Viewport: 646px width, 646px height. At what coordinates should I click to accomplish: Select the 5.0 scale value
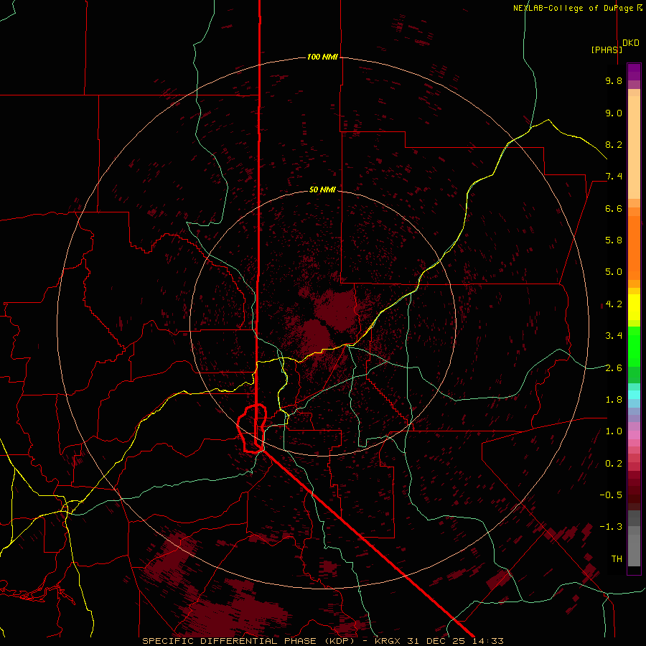point(614,272)
